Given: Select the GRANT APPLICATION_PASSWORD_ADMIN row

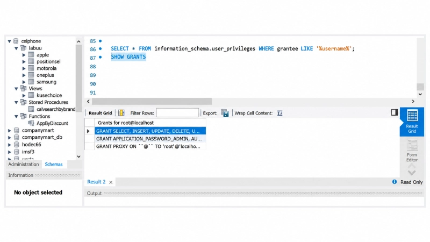Looking at the screenshot, I should point(150,139).
